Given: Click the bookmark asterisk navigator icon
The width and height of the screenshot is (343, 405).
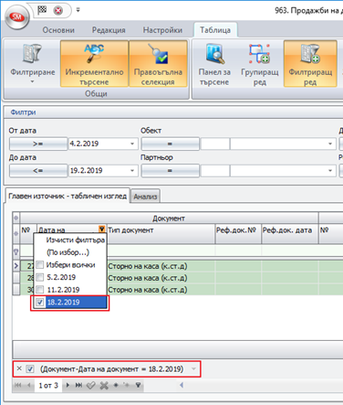Looking at the screenshot, I should point(116,385).
